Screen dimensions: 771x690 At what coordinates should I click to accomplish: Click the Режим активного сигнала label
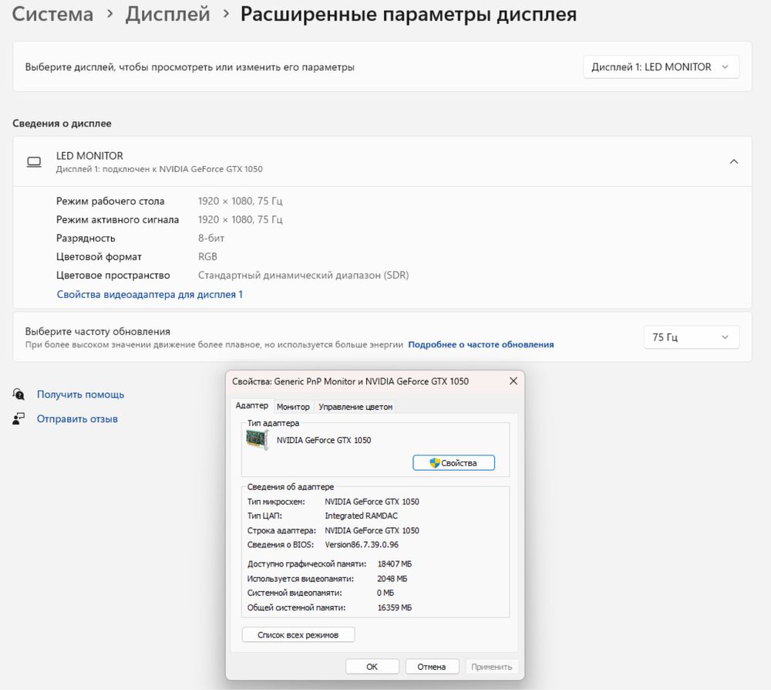point(117,219)
